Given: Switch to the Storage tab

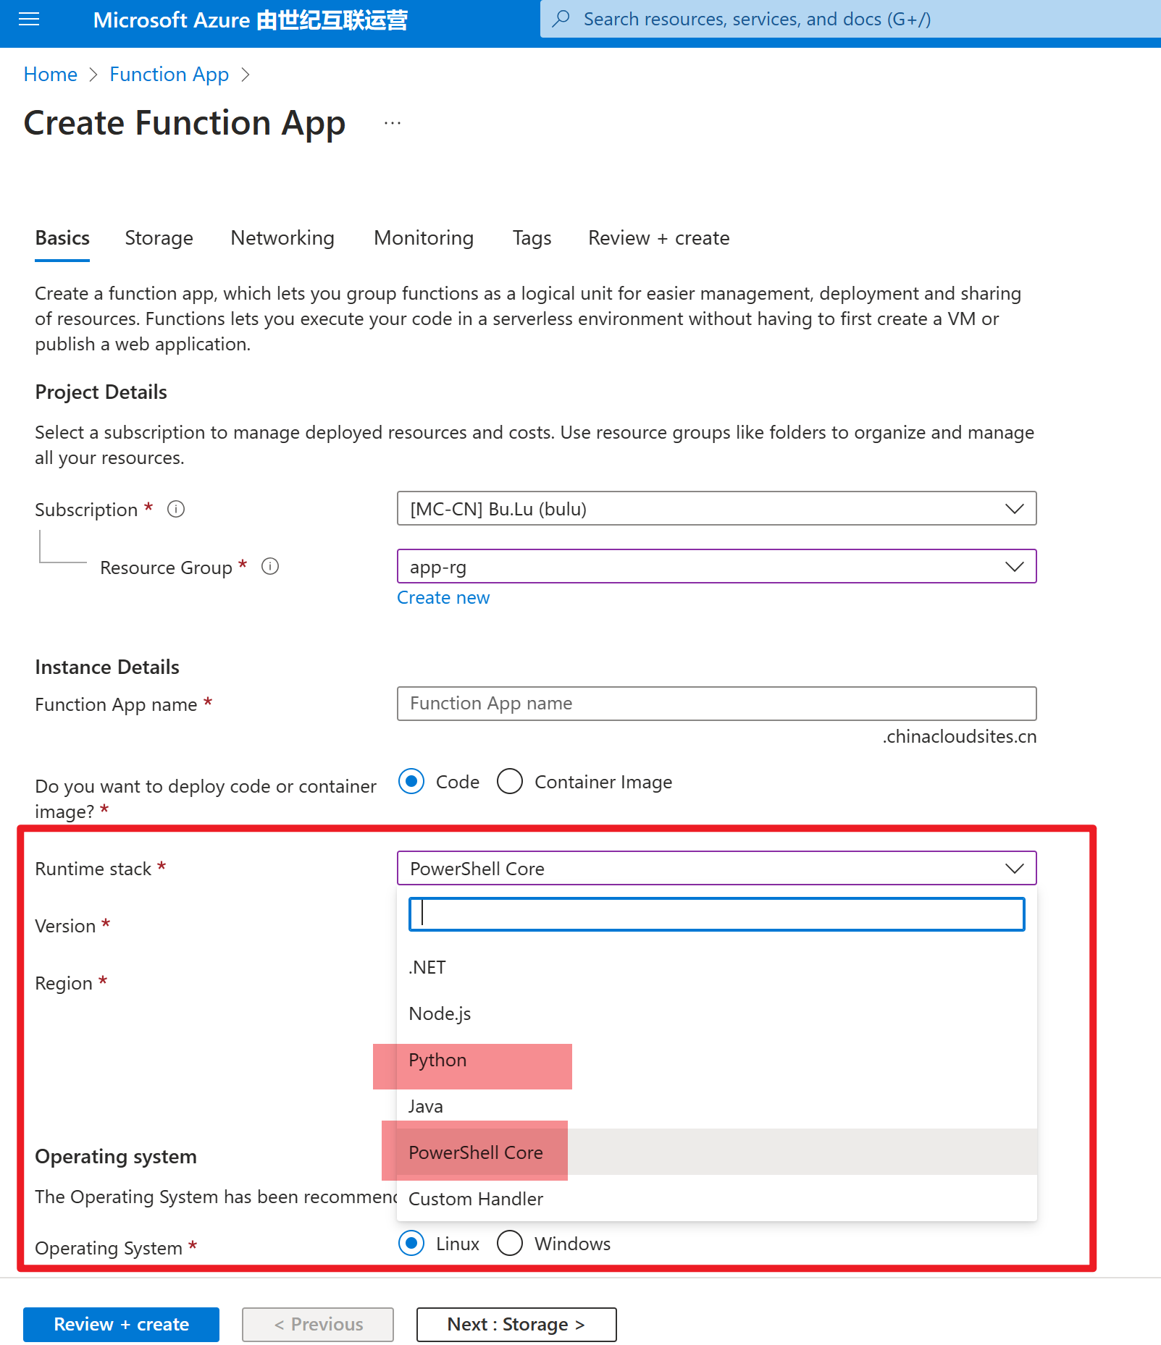Looking at the screenshot, I should [x=159, y=238].
